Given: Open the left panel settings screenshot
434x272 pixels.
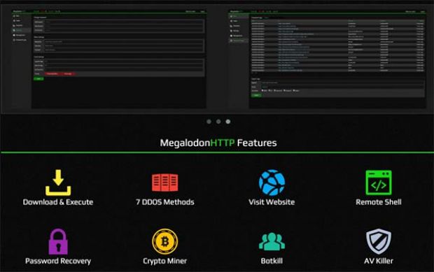Looking at the screenshot, I should 108,59.
